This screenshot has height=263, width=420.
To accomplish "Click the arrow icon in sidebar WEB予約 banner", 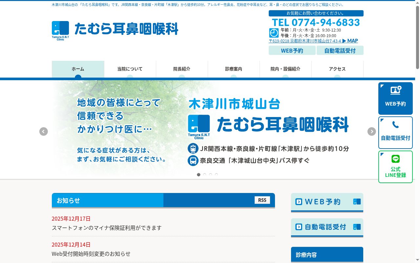I will [299, 202].
